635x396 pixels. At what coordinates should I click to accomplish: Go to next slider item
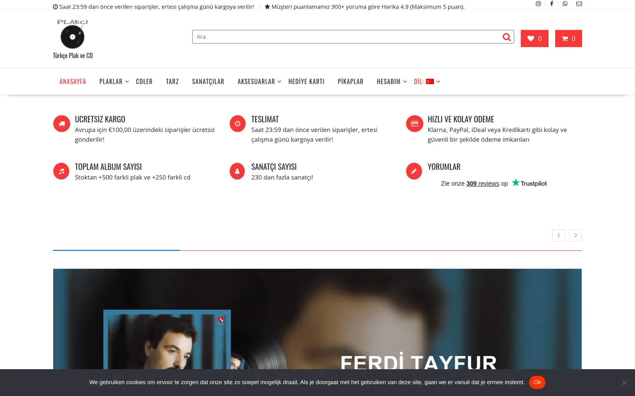(575, 235)
